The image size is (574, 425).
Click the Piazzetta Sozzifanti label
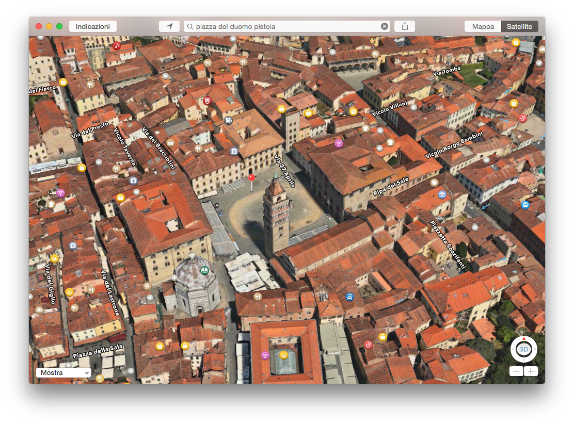(448, 244)
